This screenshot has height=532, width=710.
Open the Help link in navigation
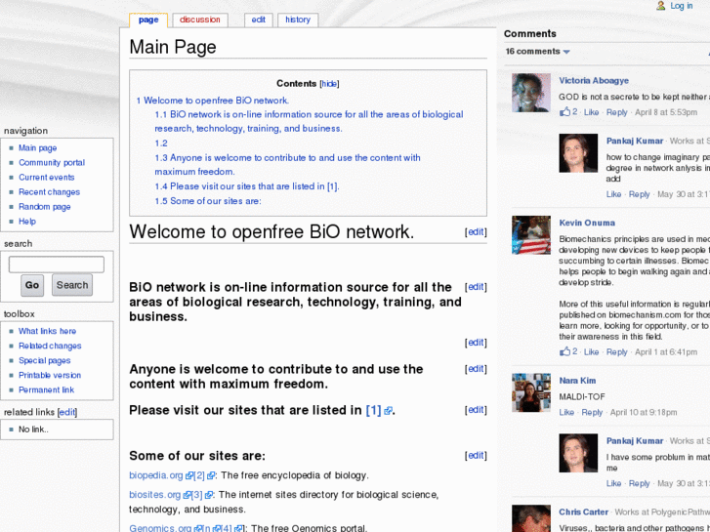pos(27,222)
